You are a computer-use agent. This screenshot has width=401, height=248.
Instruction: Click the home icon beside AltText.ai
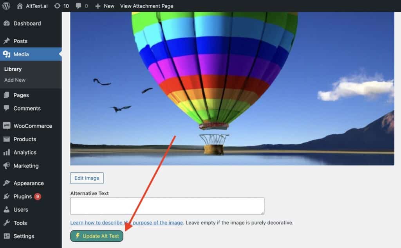point(20,6)
